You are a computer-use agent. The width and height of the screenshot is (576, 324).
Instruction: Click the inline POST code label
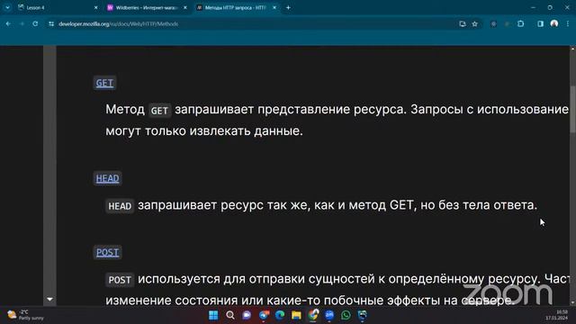[x=120, y=280]
